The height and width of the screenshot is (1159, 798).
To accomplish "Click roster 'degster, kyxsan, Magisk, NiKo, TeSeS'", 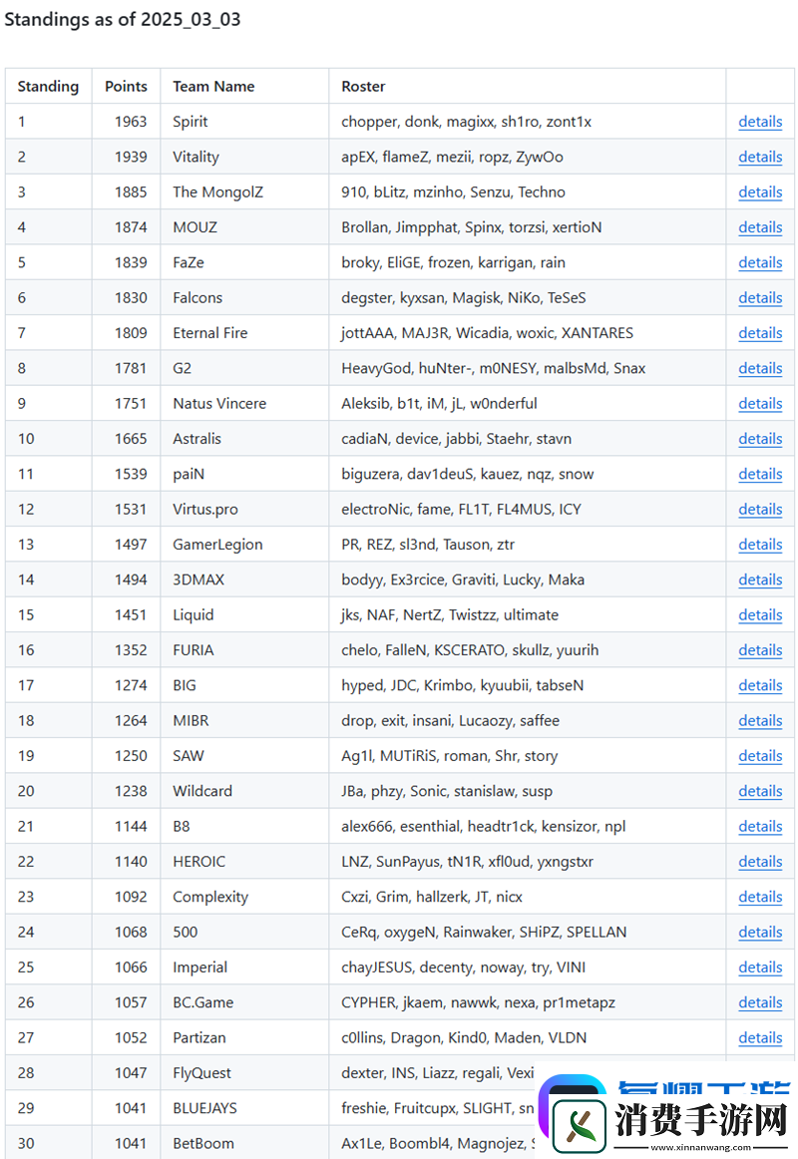I will (x=463, y=298).
